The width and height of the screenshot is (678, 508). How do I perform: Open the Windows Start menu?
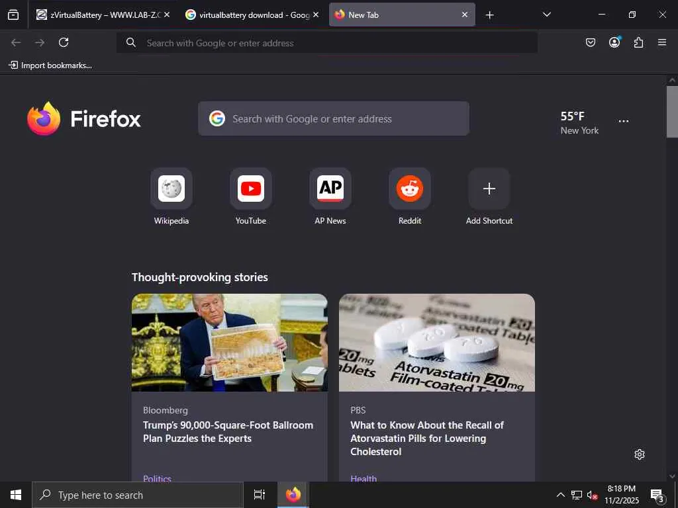(x=16, y=495)
